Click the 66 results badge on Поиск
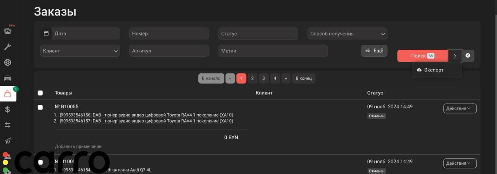This screenshot has width=497, height=174. tap(431, 56)
